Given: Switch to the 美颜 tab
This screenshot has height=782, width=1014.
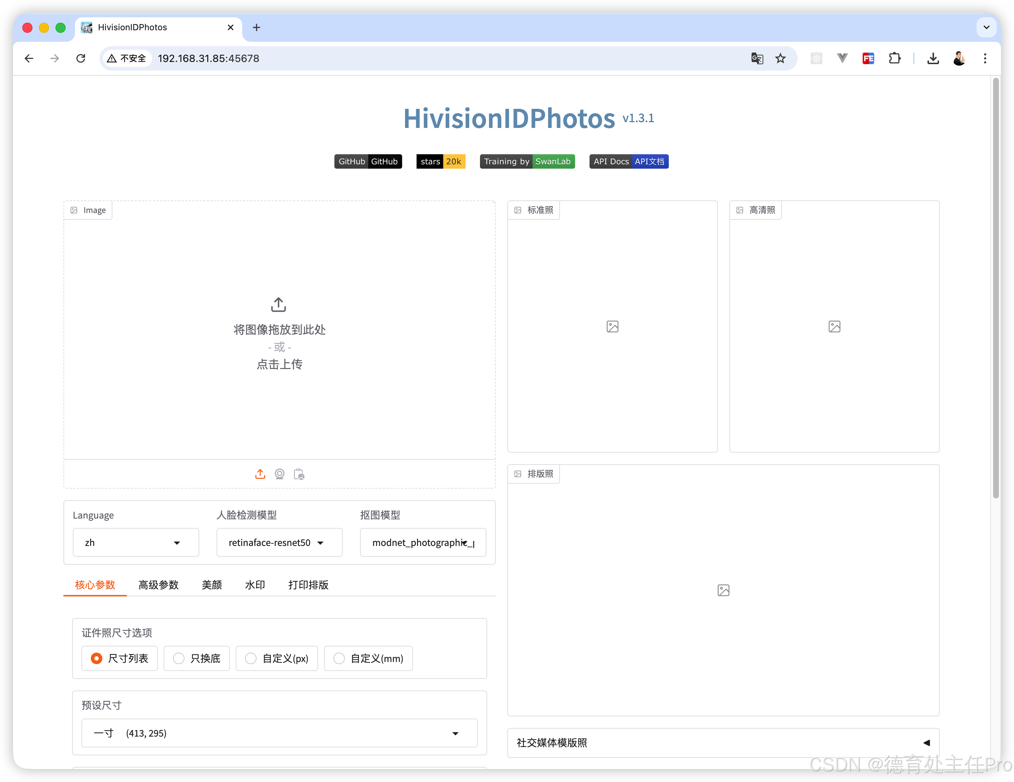Looking at the screenshot, I should 212,585.
